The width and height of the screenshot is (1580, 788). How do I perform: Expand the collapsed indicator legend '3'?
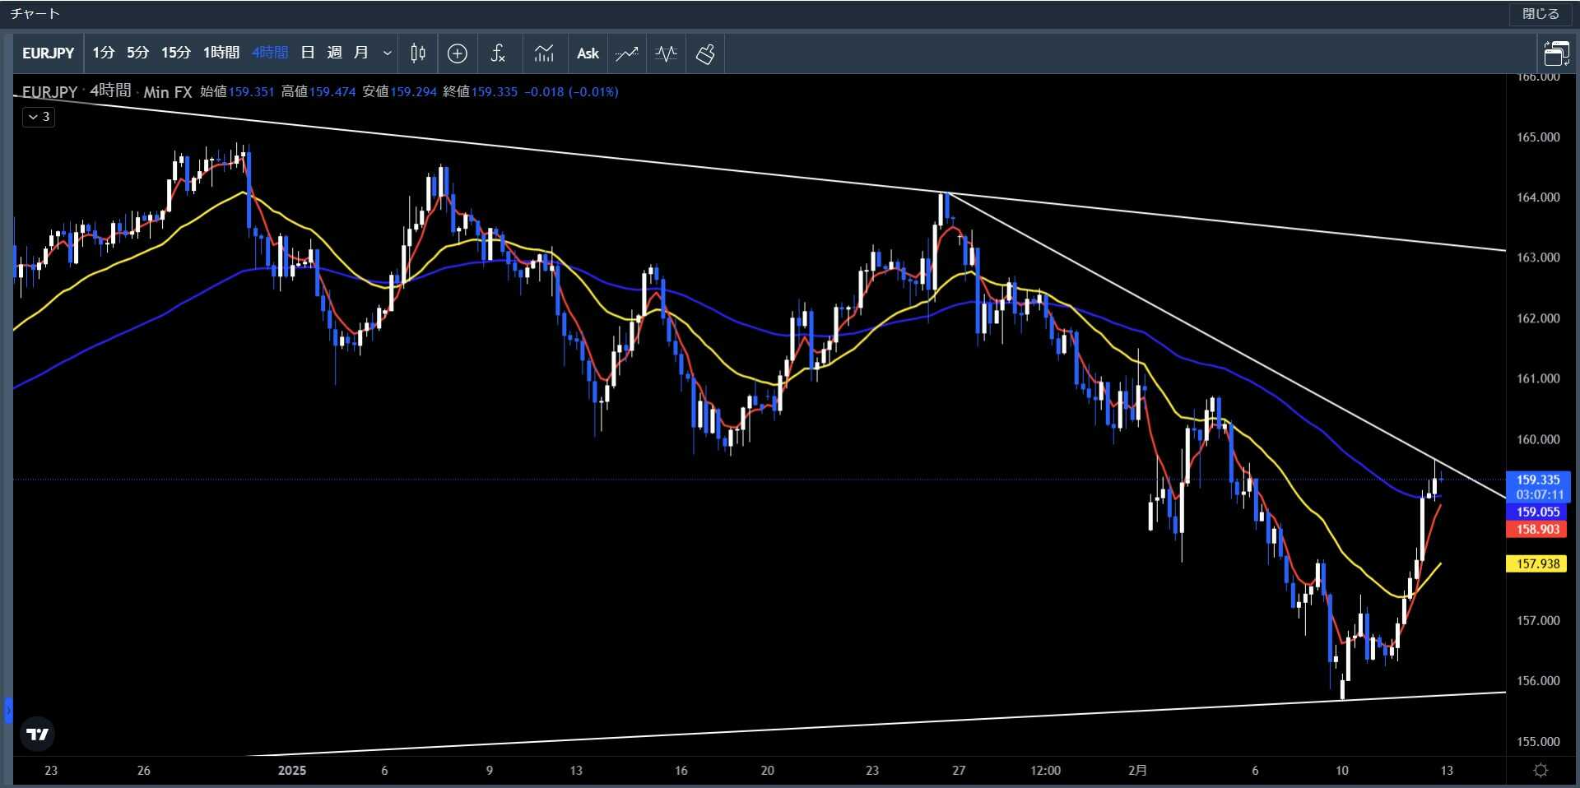tap(39, 117)
